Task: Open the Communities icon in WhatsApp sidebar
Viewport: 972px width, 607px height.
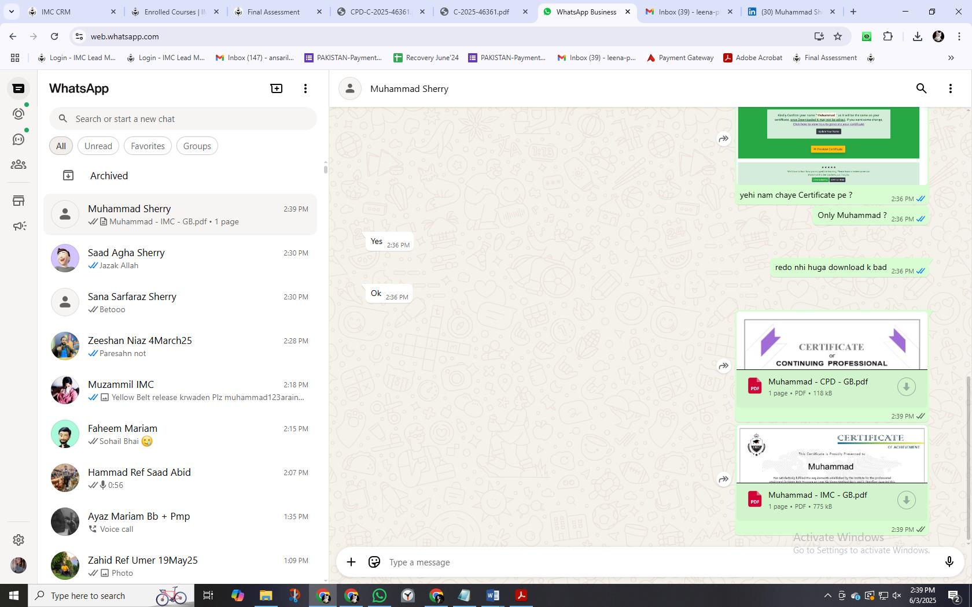Action: click(x=19, y=165)
